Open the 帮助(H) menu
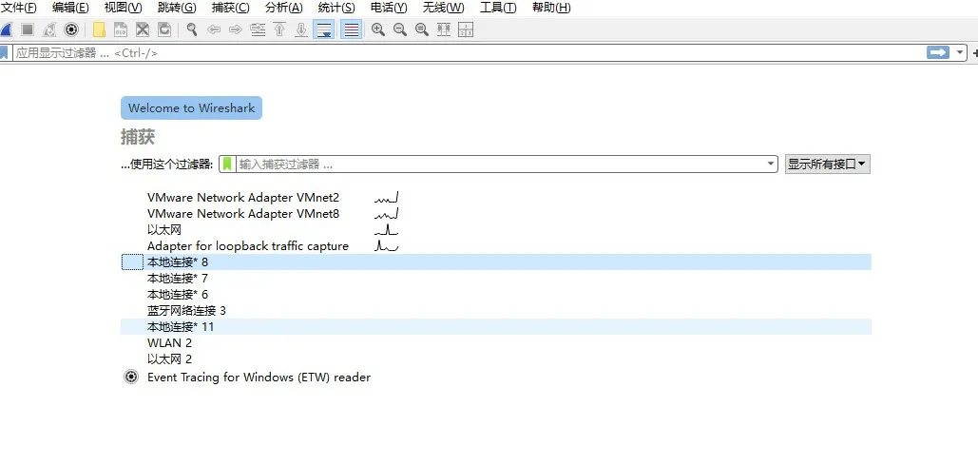The height and width of the screenshot is (465, 978). tap(551, 8)
